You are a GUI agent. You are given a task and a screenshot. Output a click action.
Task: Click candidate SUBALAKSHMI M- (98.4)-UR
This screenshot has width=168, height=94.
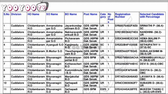click(151, 52)
